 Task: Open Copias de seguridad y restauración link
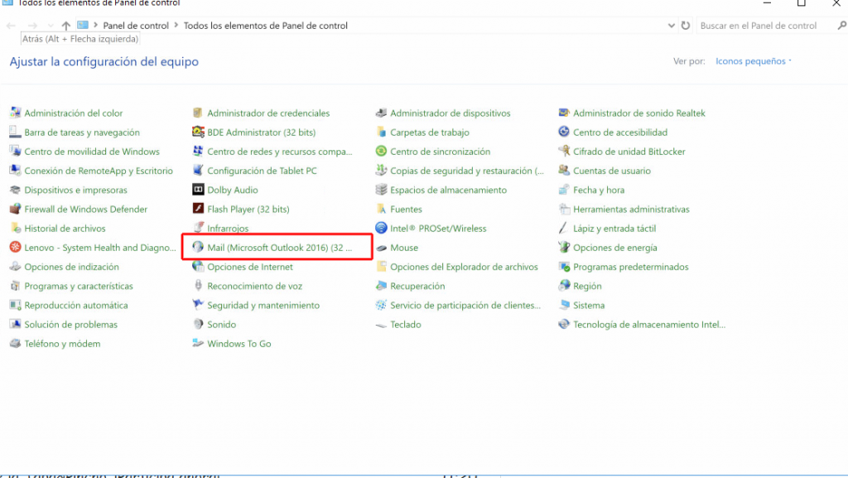click(467, 171)
